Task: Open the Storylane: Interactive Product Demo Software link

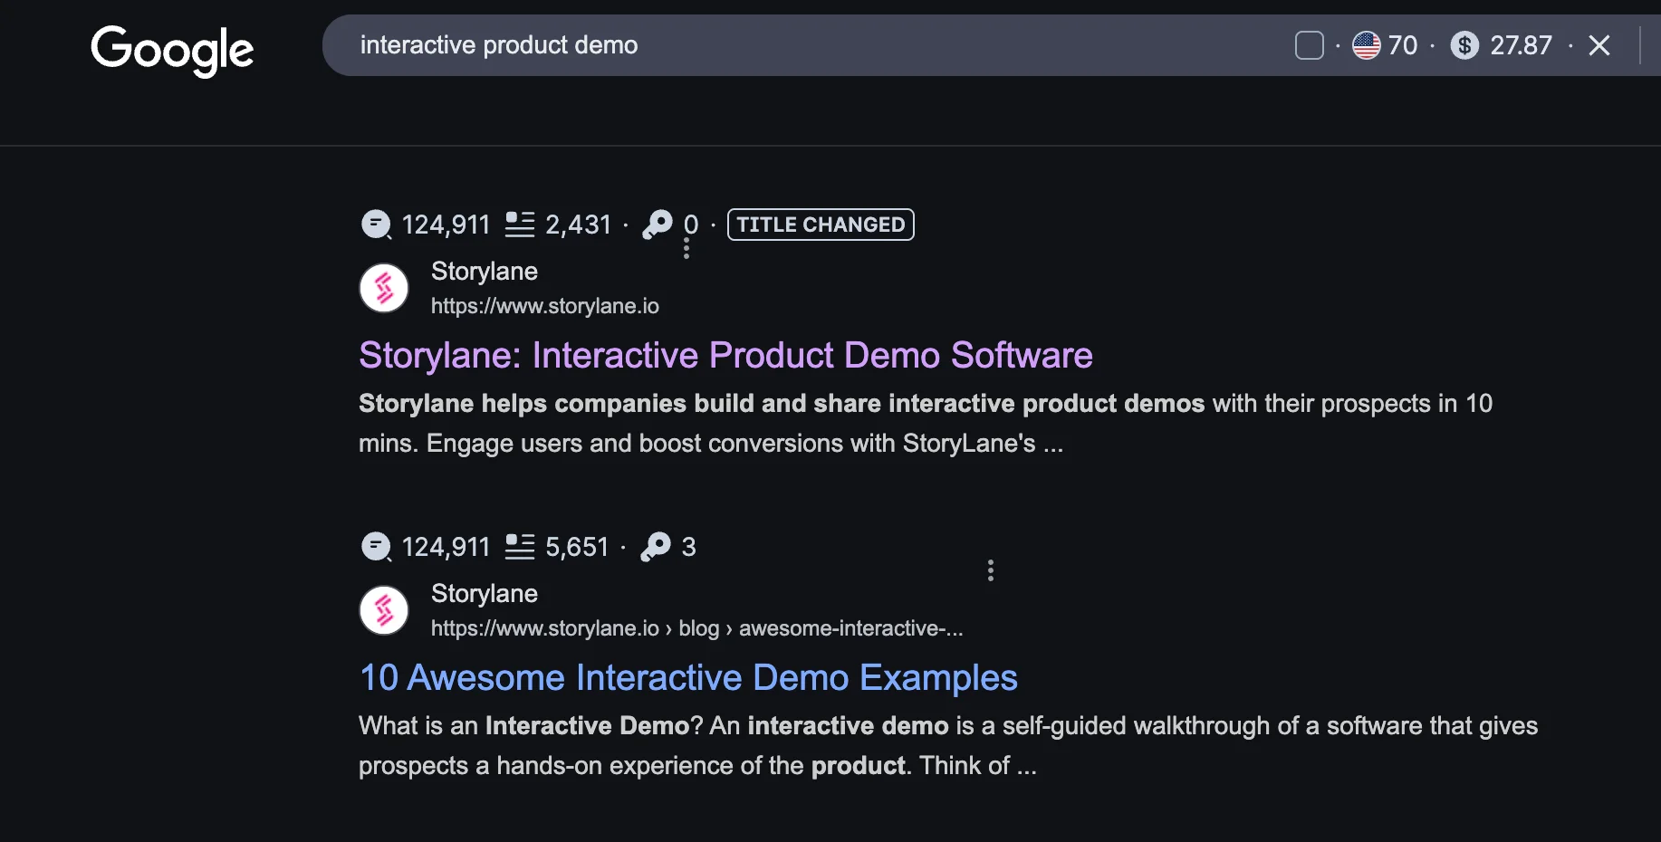Action: (725, 355)
